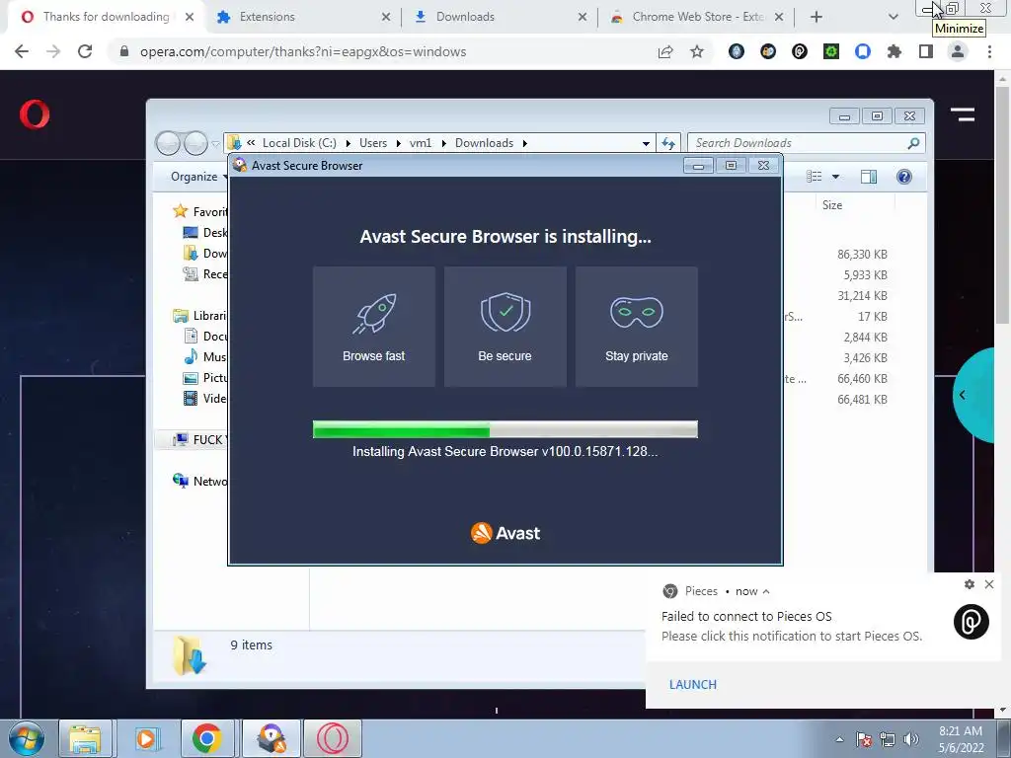Click the Browse fast tile

(x=374, y=327)
